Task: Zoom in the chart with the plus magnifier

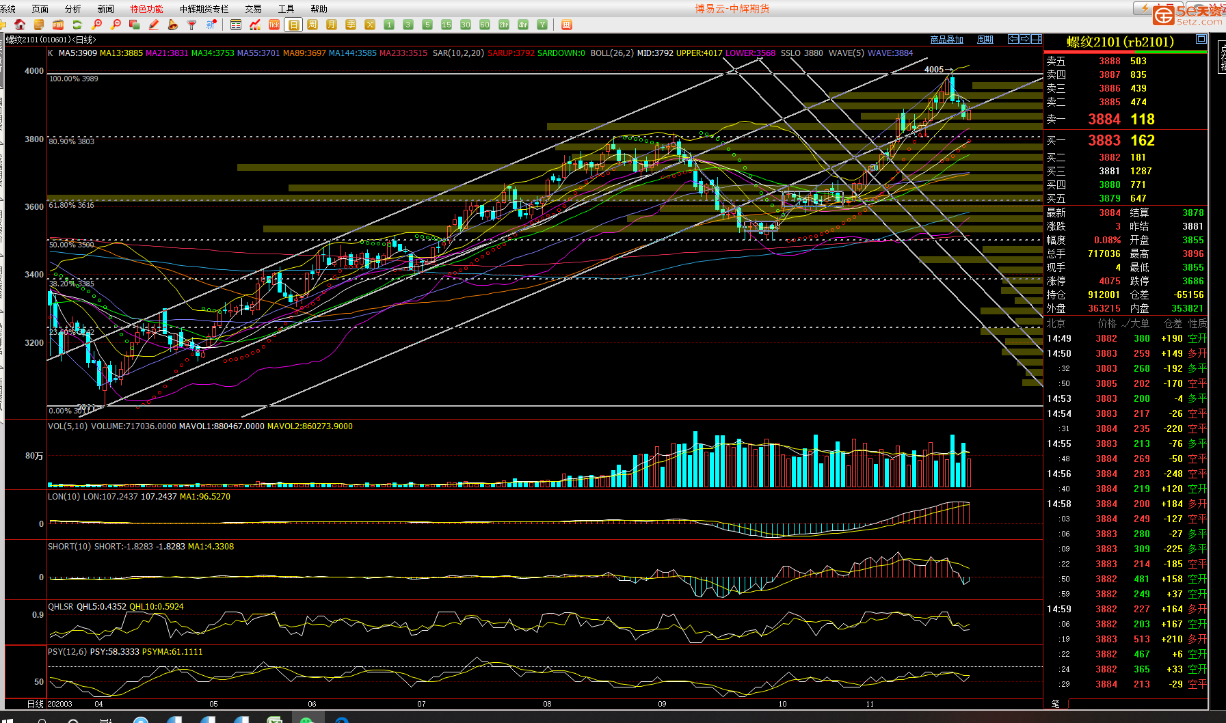Action: [x=96, y=25]
